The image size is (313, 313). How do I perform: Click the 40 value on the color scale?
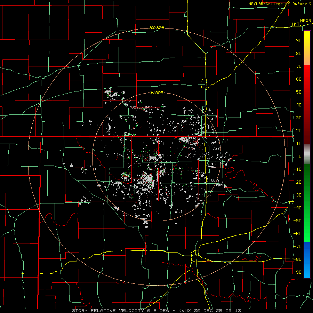[299, 105]
